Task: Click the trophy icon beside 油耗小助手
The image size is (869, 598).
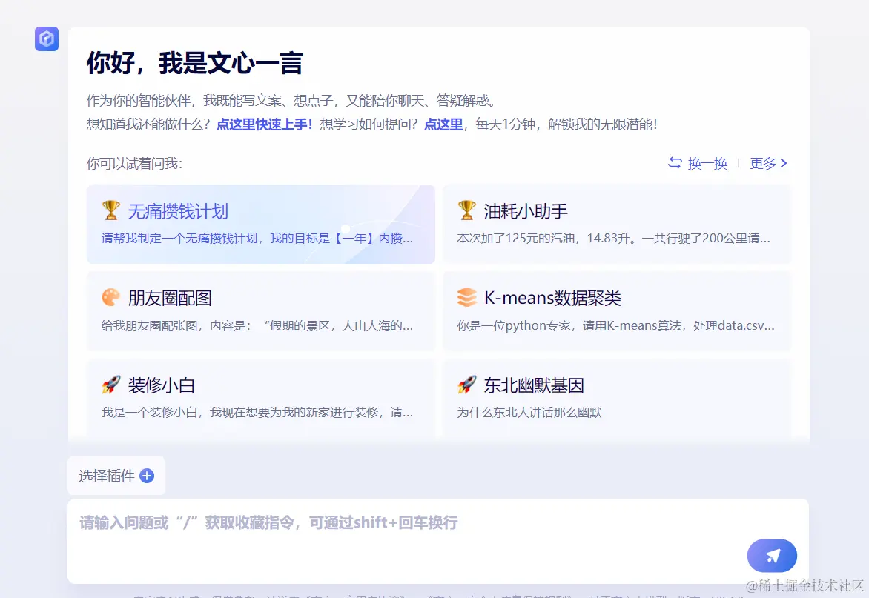Action: pyautogui.click(x=466, y=210)
